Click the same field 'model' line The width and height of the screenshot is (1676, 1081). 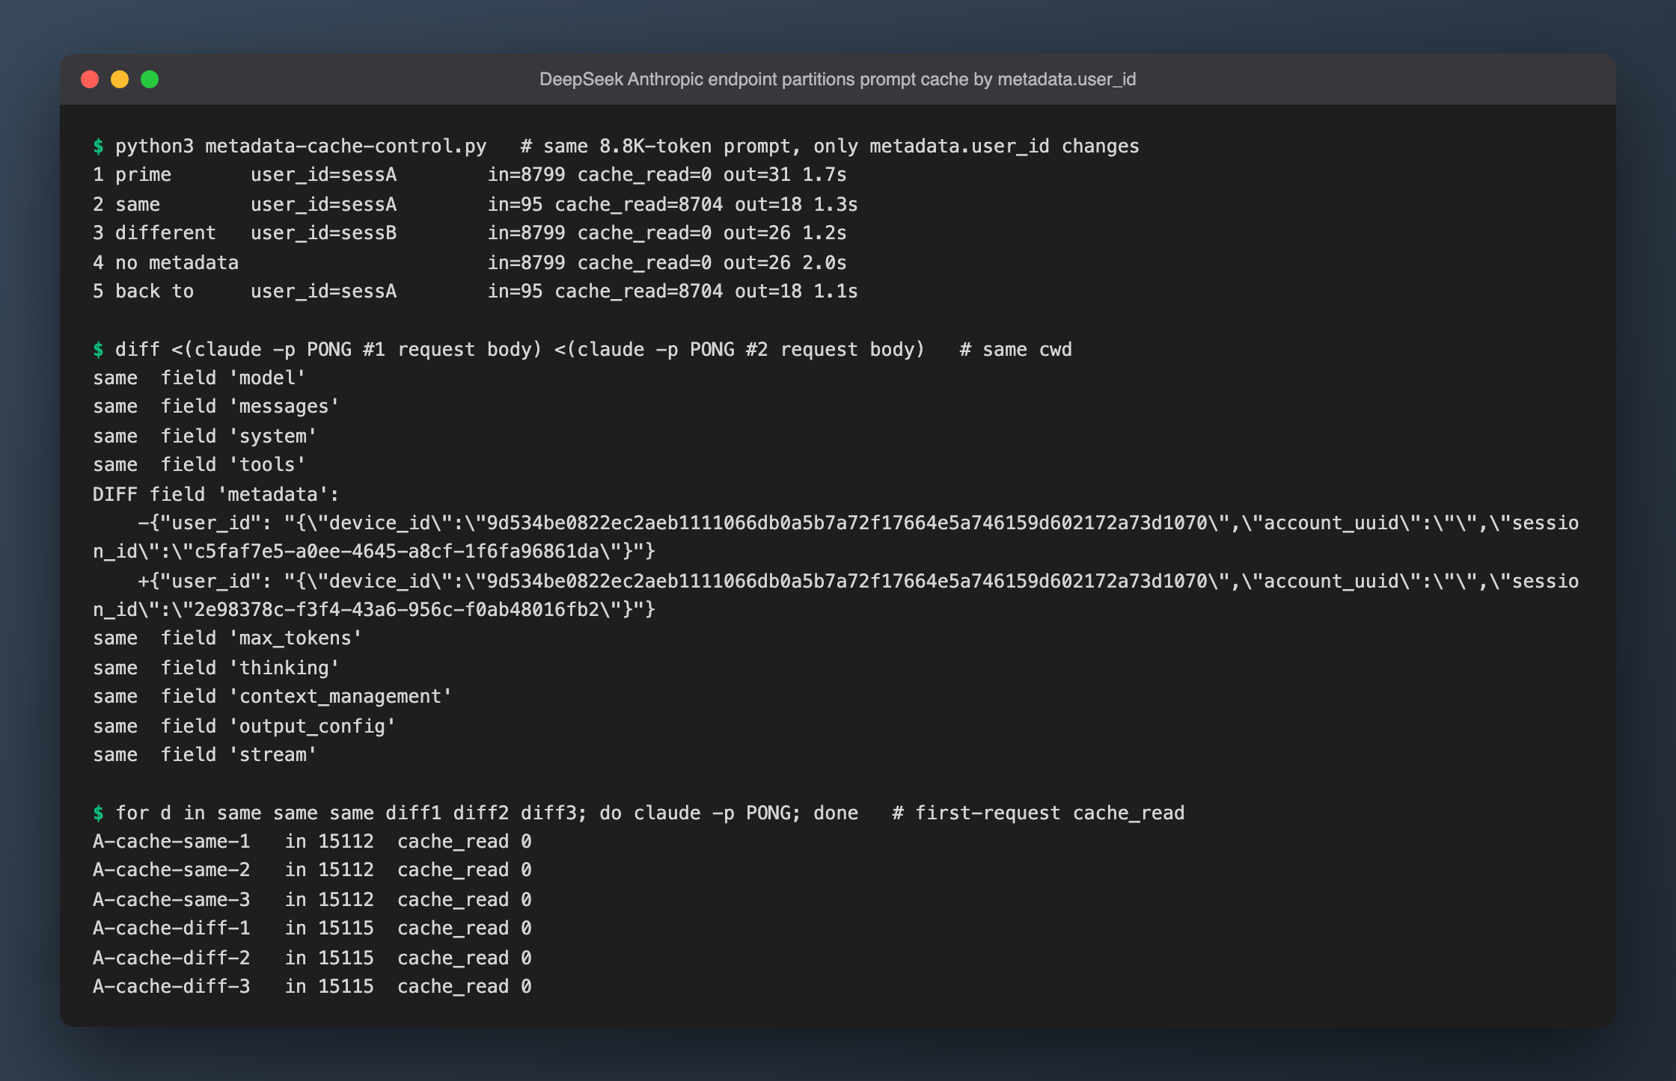(199, 378)
